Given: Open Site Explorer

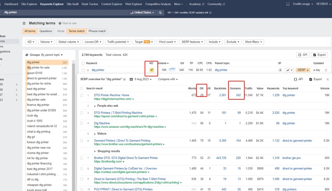Looking at the screenshot, I should pyautogui.click(x=29, y=4).
